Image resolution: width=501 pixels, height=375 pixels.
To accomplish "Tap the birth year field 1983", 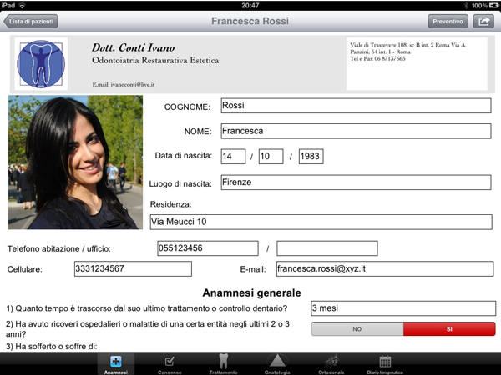I will [x=310, y=157].
